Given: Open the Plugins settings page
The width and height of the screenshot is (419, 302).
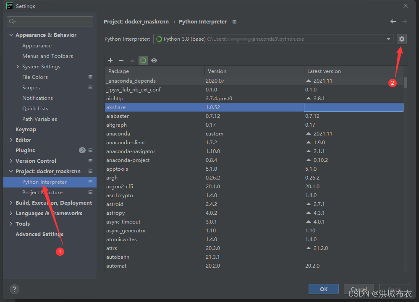Looking at the screenshot, I should (25, 150).
